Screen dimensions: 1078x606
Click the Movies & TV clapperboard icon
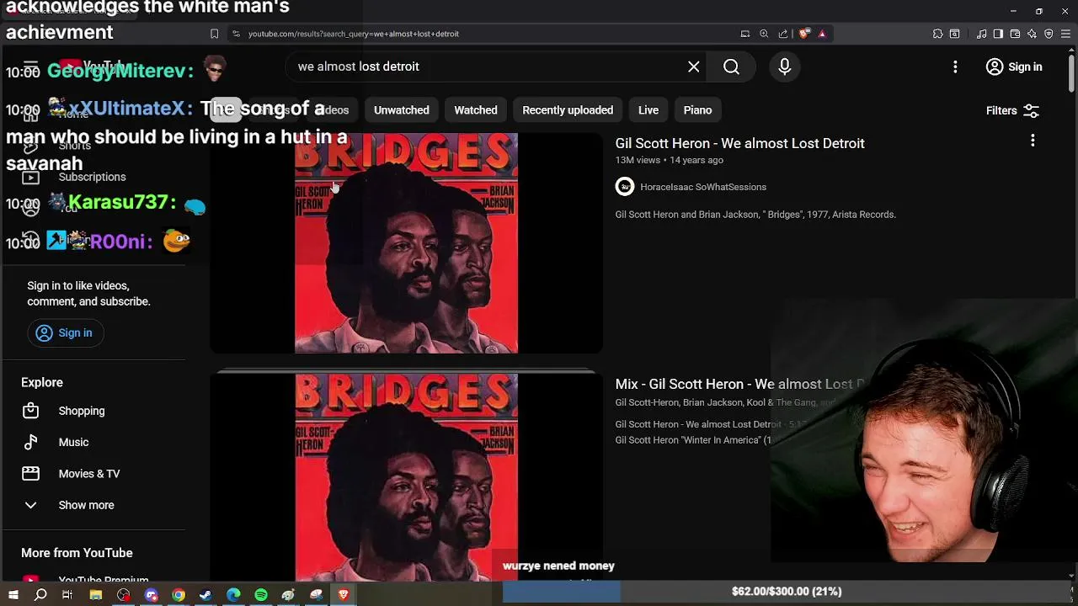coord(30,474)
